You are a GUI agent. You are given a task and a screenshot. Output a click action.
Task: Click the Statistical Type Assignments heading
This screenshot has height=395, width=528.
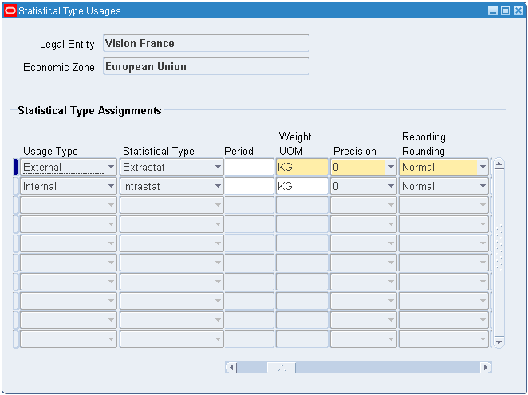[89, 111]
